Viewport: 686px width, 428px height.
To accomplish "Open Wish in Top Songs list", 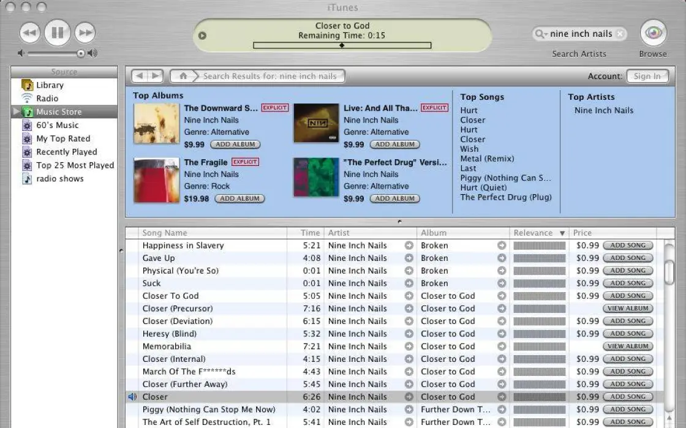I will (x=469, y=149).
